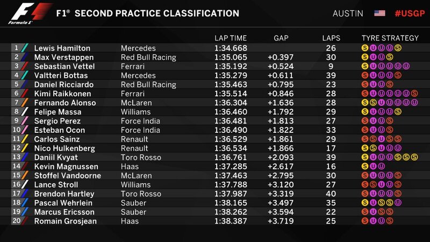This screenshot has height=242, width=430.
Task: Click Grosjean's first red supersoft tyre icon
Action: pyautogui.click(x=365, y=220)
